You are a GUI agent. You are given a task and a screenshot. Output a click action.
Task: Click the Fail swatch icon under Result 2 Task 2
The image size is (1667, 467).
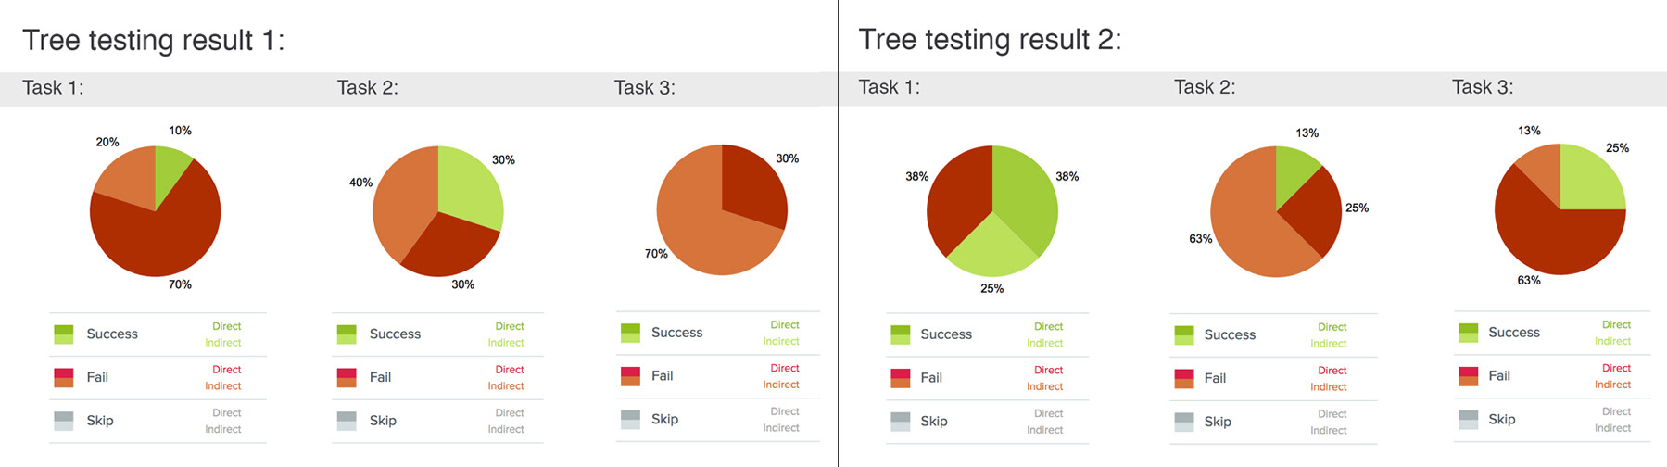(x=1184, y=379)
